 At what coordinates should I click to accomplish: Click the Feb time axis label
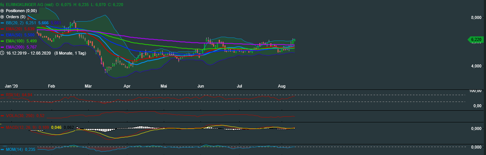tap(52, 86)
